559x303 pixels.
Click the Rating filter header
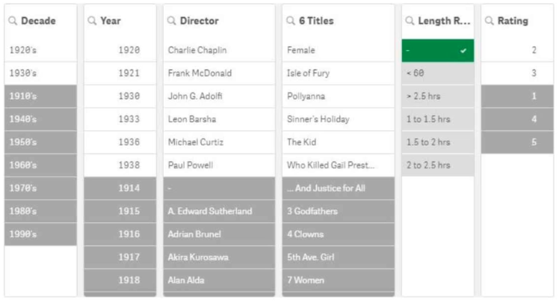(x=517, y=21)
